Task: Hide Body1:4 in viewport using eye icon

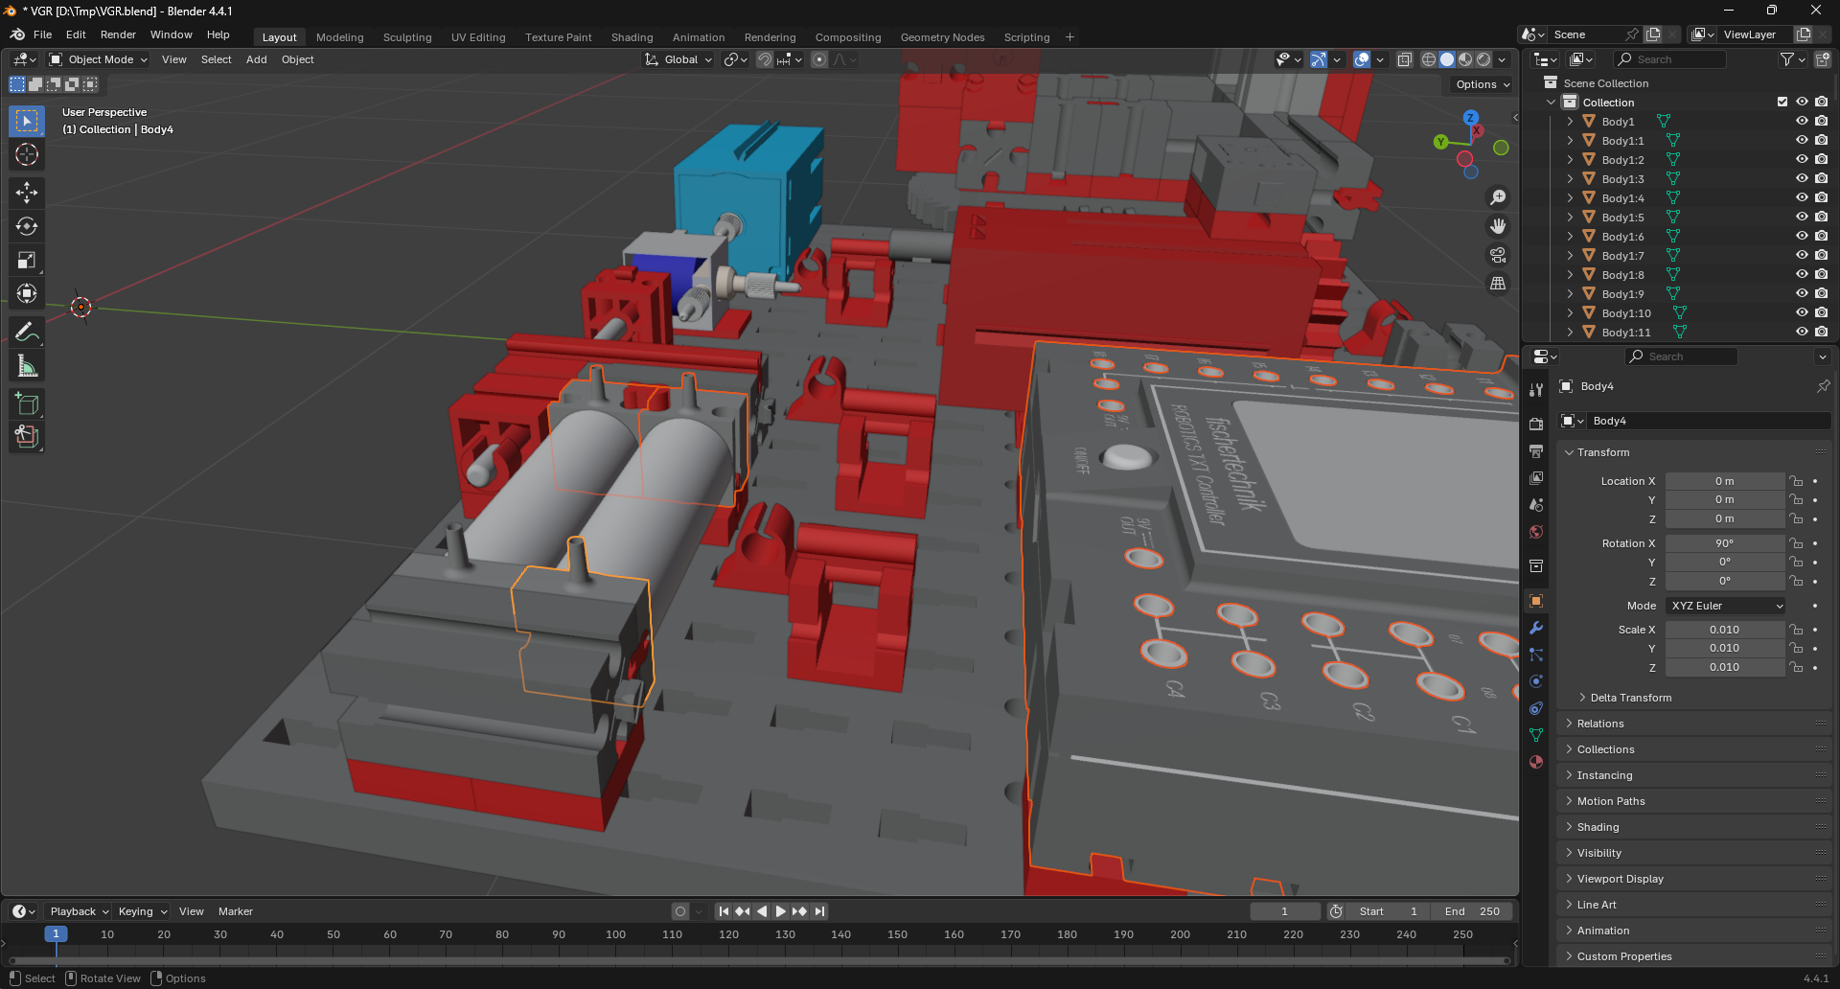Action: pos(1802,198)
